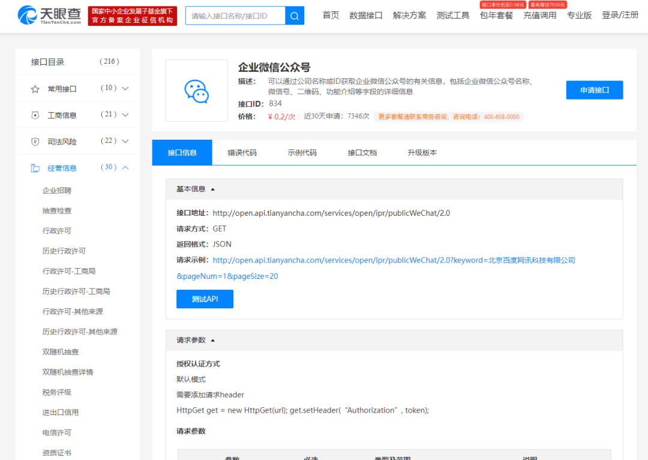Select 税务评级 in the sidebar
Viewport: 648px width, 460px height.
click(56, 392)
